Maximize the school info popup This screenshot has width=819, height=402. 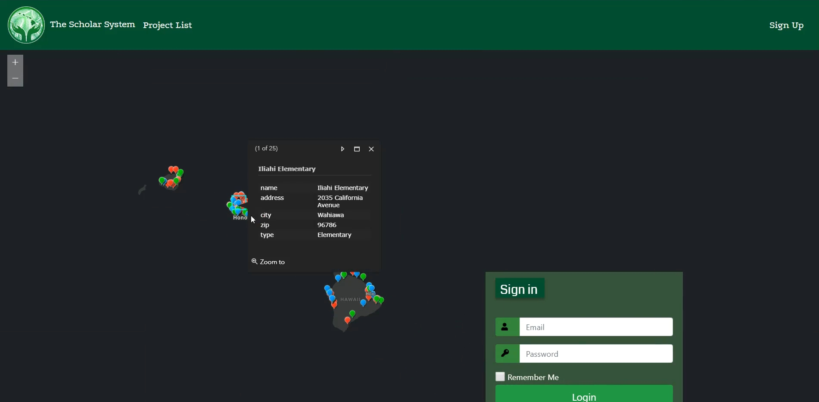357,149
